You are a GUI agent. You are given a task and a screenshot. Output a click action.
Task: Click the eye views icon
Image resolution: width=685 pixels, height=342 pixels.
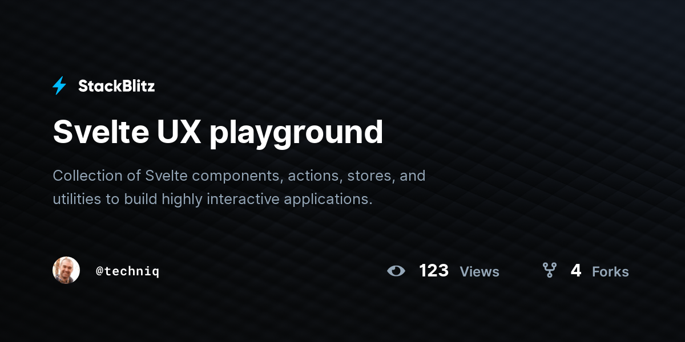coord(396,271)
